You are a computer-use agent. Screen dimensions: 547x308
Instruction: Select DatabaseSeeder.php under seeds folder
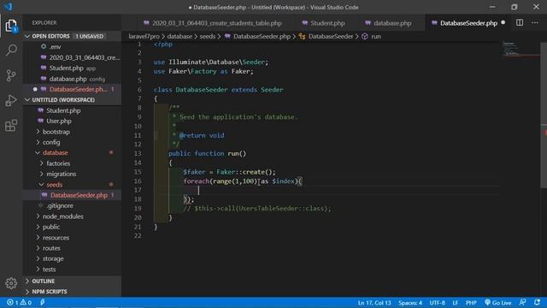point(79,195)
